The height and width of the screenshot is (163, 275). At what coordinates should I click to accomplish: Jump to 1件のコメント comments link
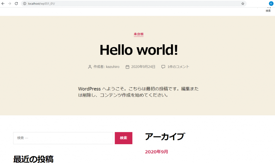coord(178,67)
